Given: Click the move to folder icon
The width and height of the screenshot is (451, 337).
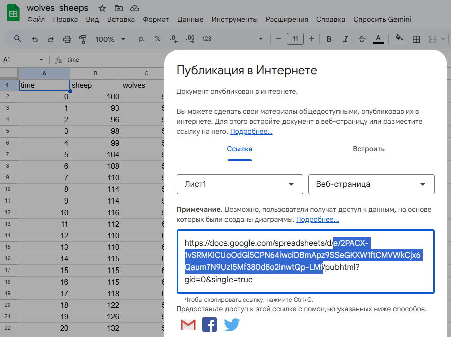Looking at the screenshot, I should click(119, 8).
